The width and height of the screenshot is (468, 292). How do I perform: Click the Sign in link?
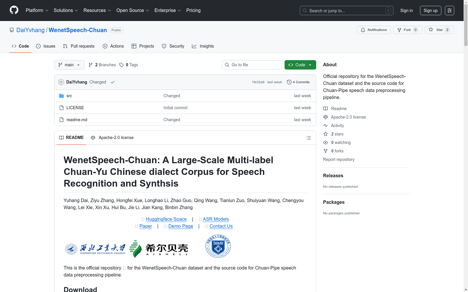click(x=407, y=11)
